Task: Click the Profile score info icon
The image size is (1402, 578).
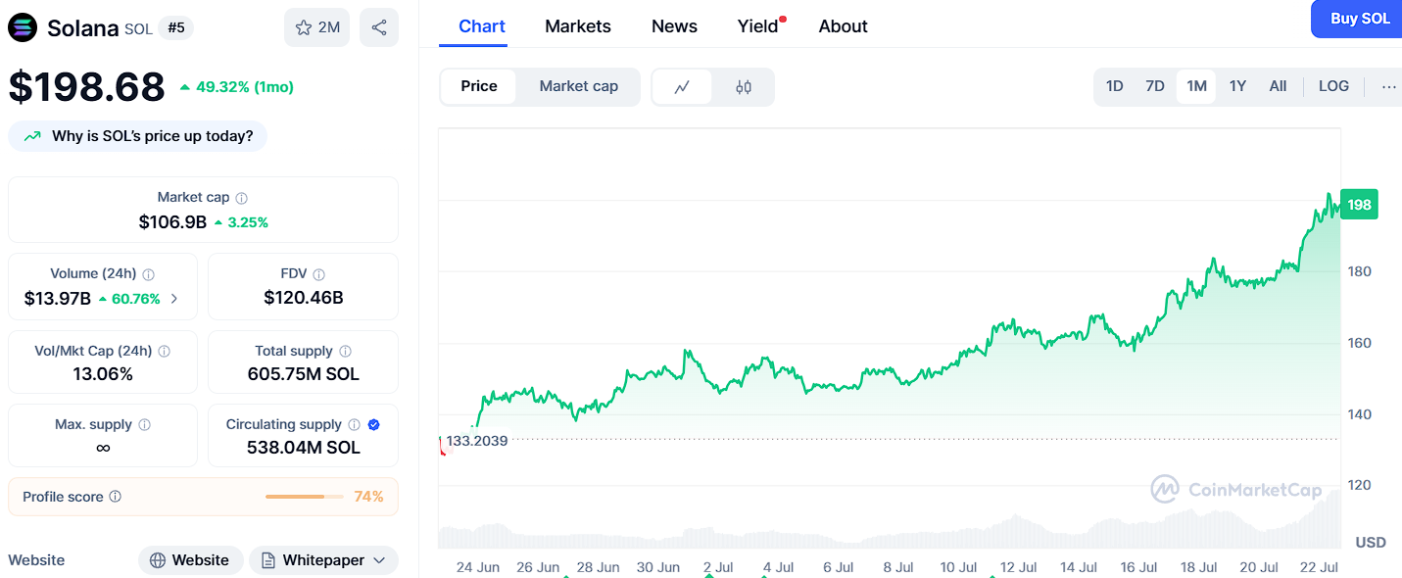Action: tap(116, 497)
